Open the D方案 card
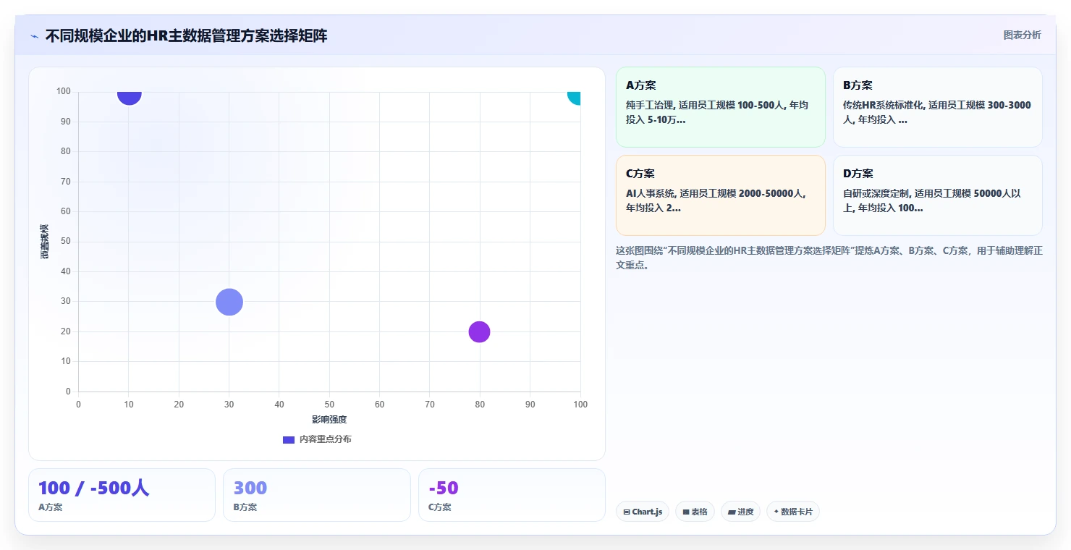 click(x=937, y=195)
